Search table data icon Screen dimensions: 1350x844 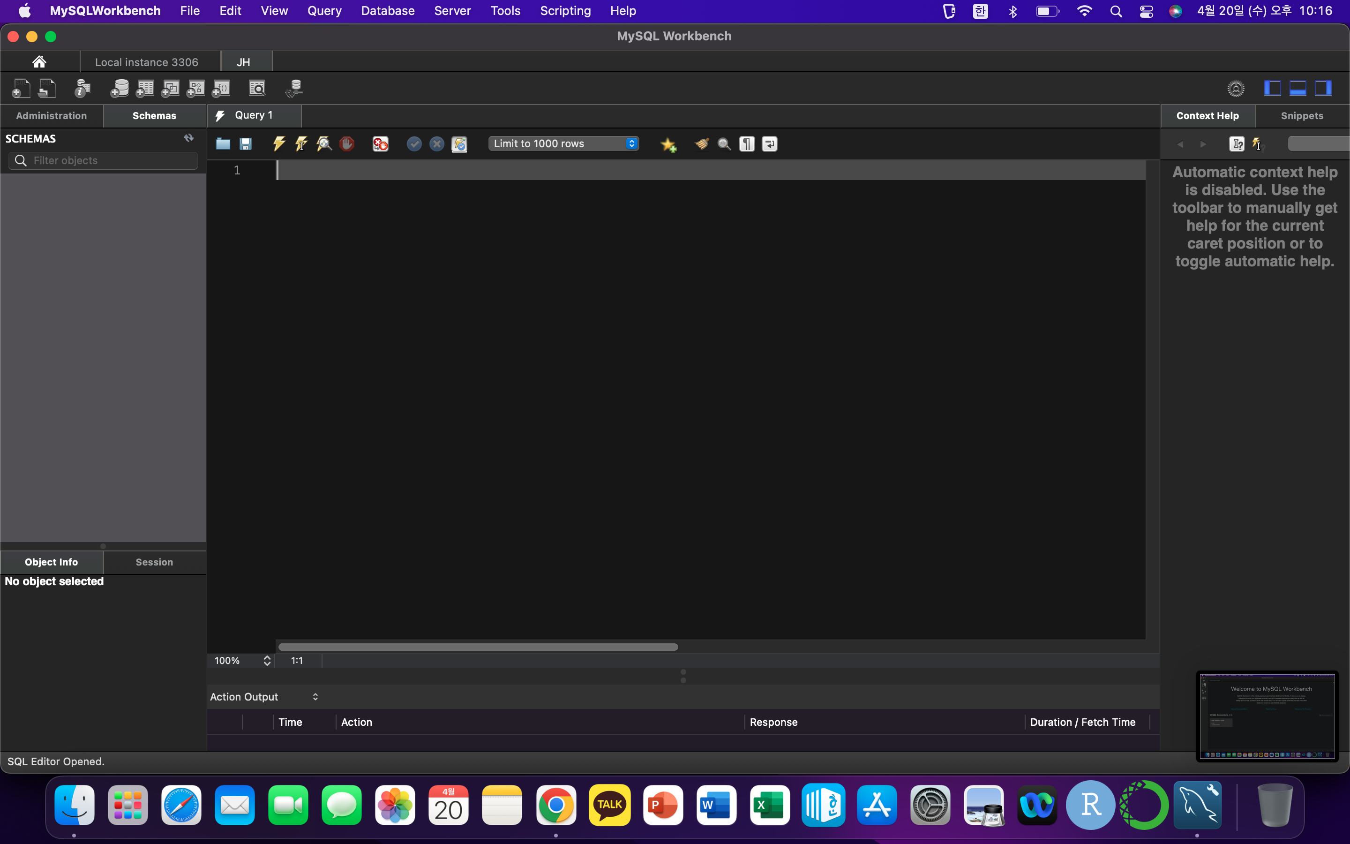pyautogui.click(x=257, y=88)
